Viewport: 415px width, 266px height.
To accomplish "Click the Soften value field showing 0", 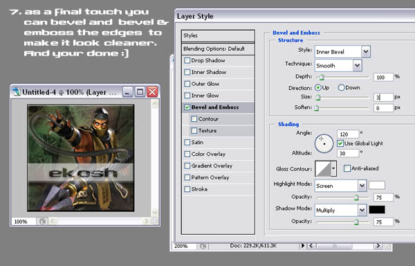I will 383,108.
